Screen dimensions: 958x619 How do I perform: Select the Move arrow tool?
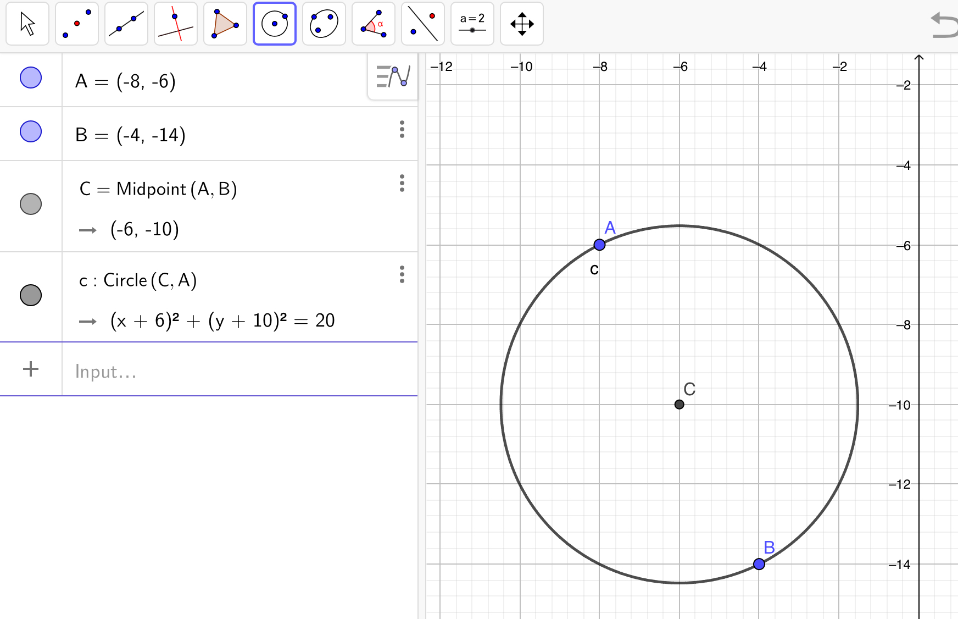pos(27,24)
